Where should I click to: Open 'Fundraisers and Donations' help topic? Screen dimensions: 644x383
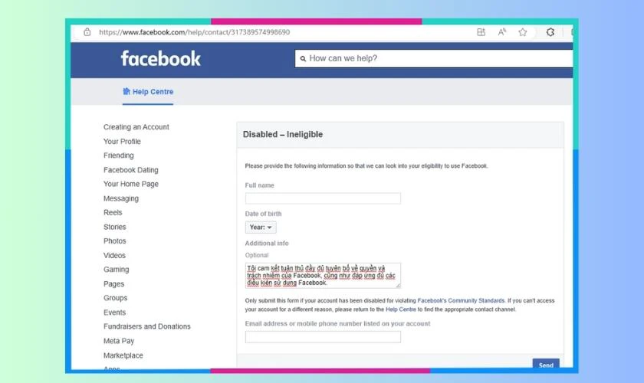coord(146,326)
